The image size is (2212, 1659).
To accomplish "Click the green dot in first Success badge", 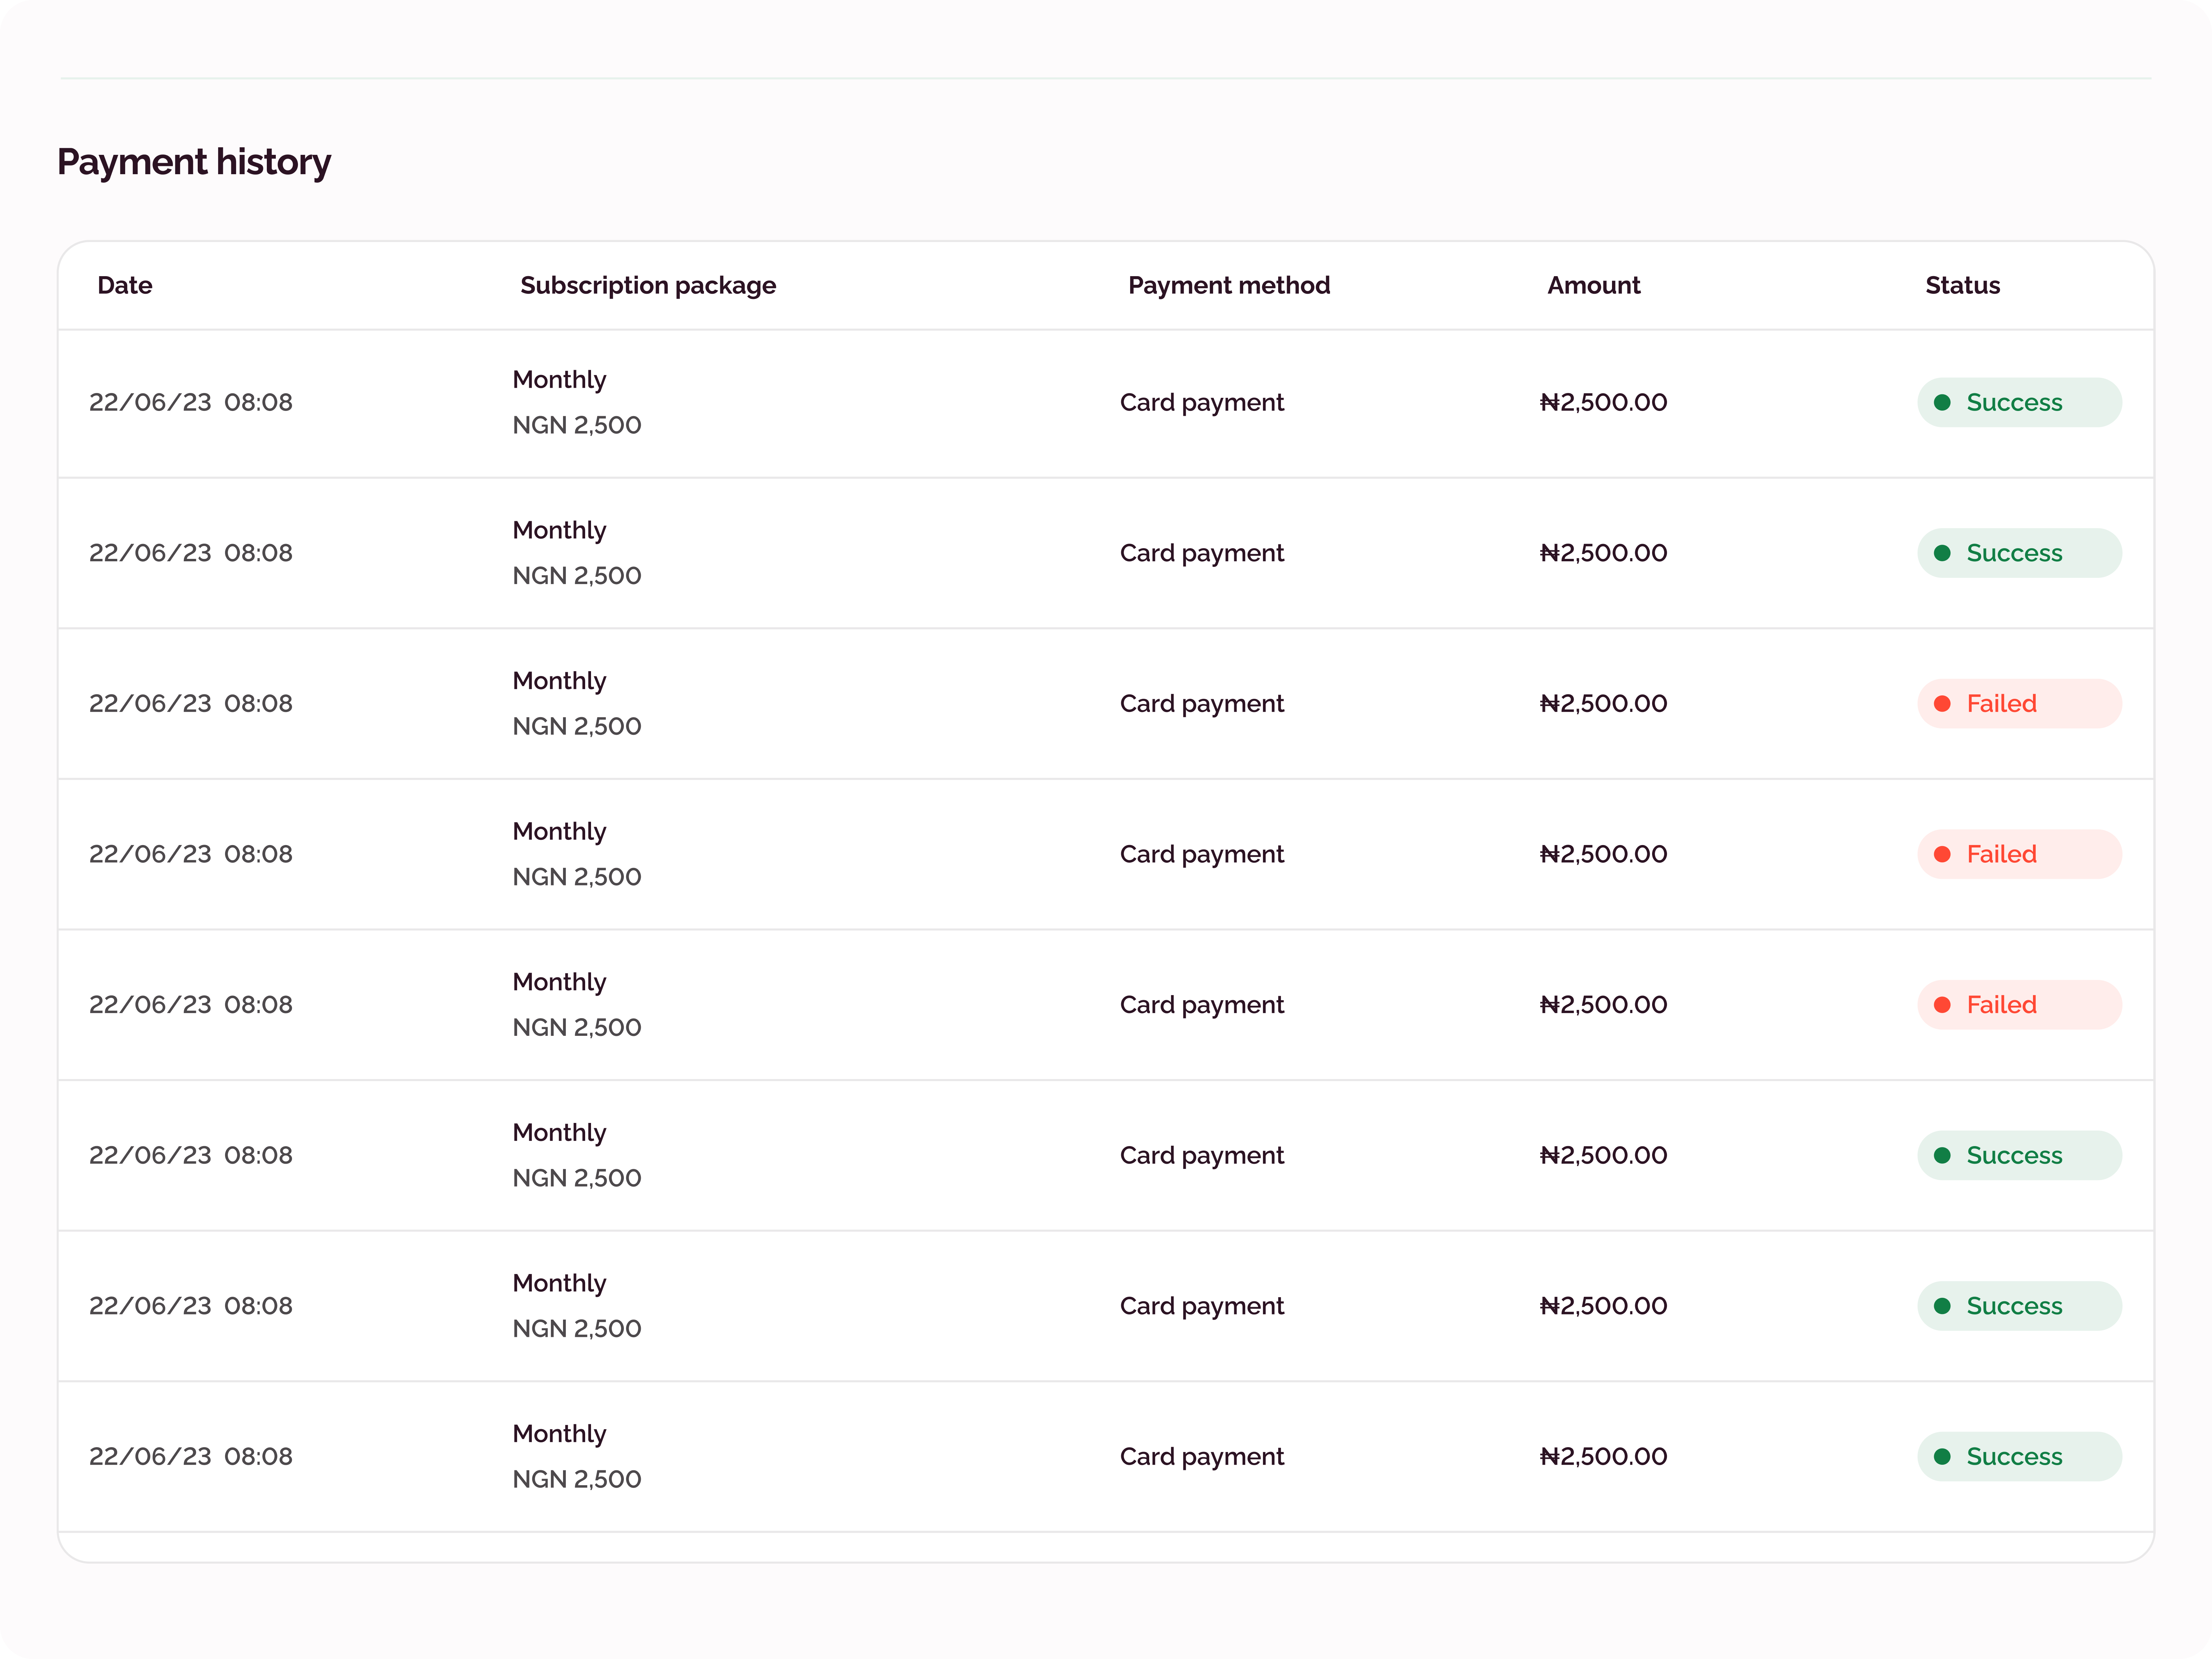I will pyautogui.click(x=1942, y=402).
